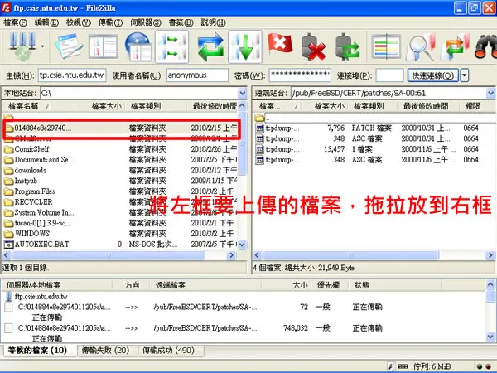The height and width of the screenshot is (373, 497).
Task: Open the 傳輸(T) menu
Action: 110,22
